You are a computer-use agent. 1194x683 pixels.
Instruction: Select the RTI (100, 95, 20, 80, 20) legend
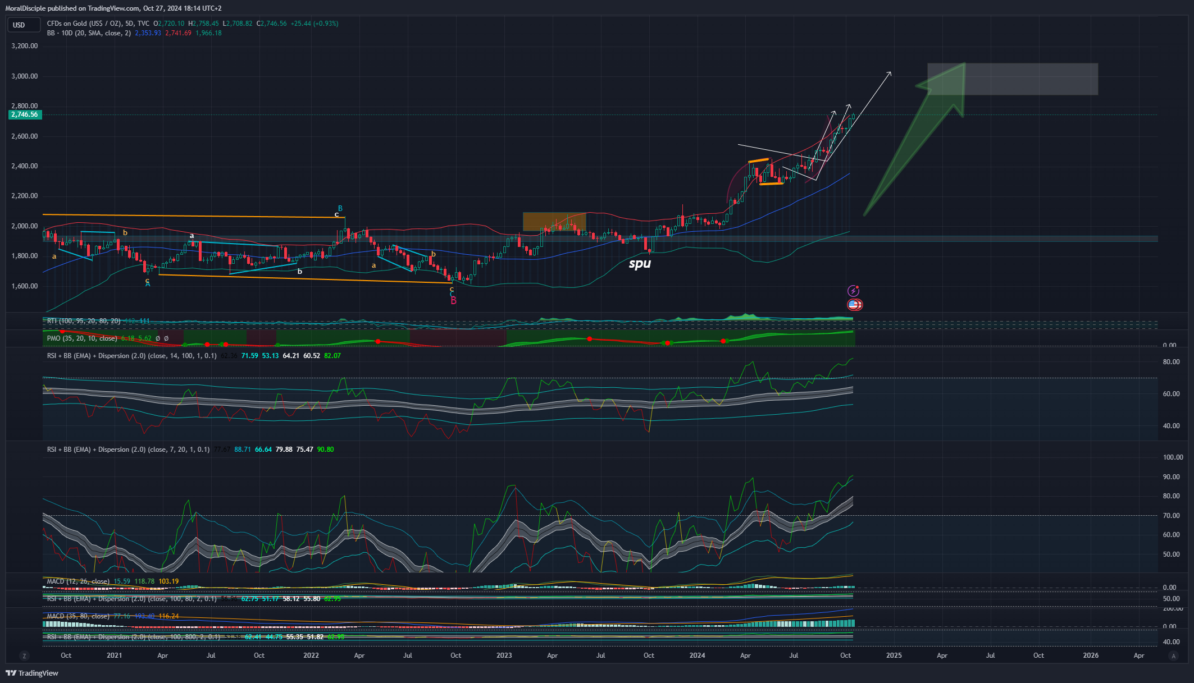click(84, 321)
